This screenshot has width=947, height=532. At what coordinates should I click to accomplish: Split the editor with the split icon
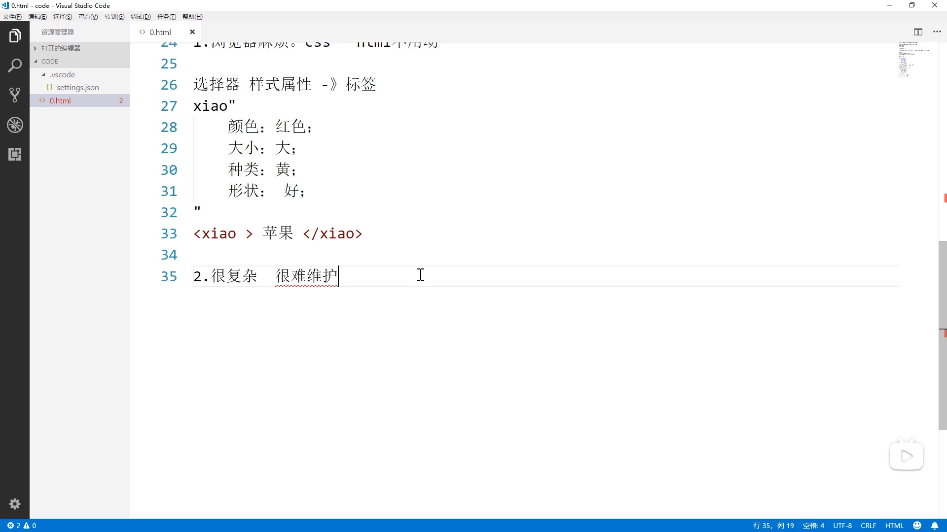coord(918,32)
